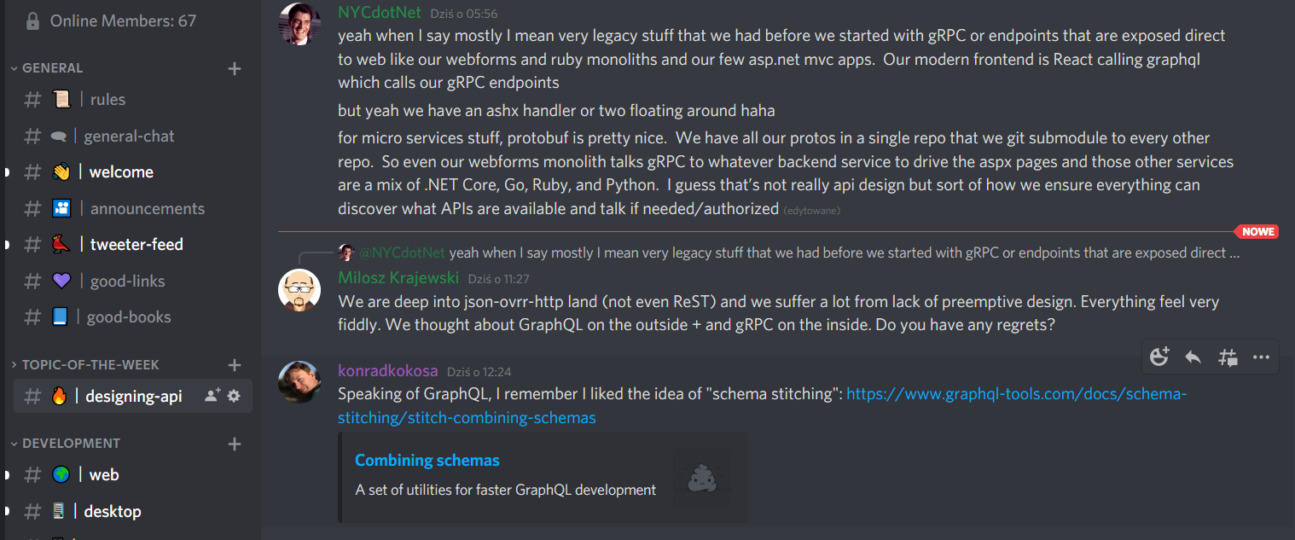This screenshot has width=1295, height=540.
Task: Click the Reply icon on the hover toolbar
Action: pos(1193,356)
